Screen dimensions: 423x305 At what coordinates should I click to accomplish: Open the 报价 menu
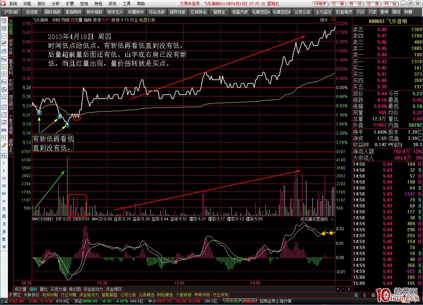42,4
